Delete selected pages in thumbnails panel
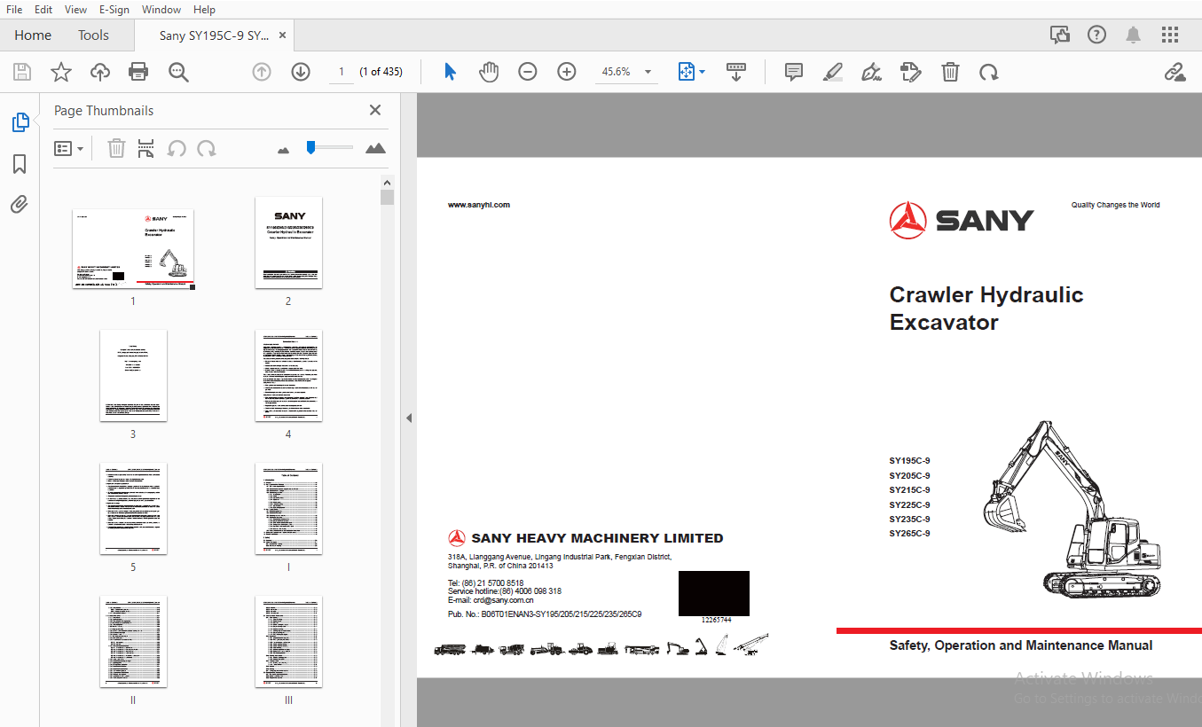 pyautogui.click(x=116, y=148)
